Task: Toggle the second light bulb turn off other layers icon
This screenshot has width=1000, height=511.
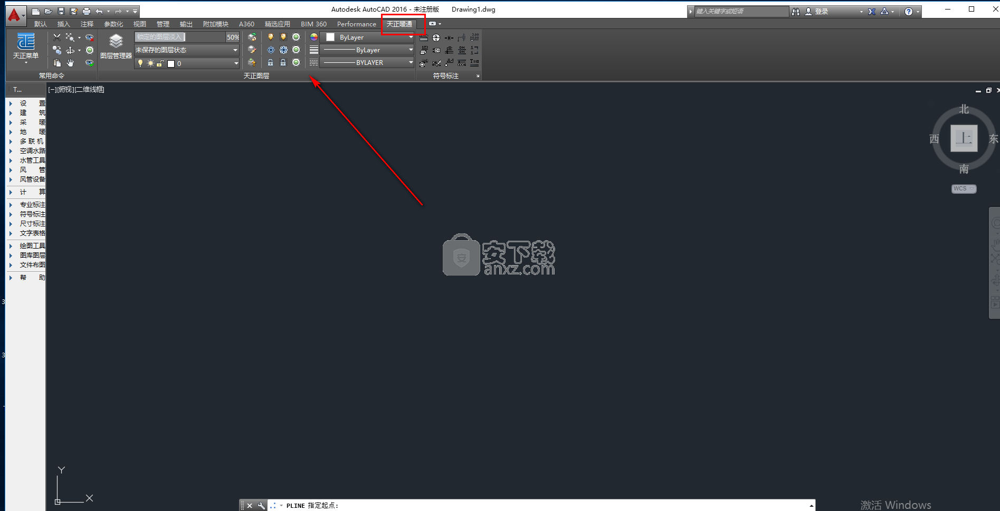Action: (x=283, y=37)
